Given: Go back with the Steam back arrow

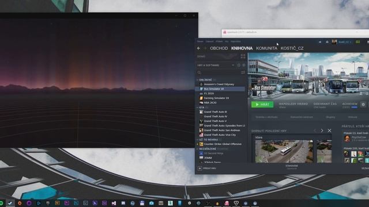Looking at the screenshot, I should click(198, 48).
